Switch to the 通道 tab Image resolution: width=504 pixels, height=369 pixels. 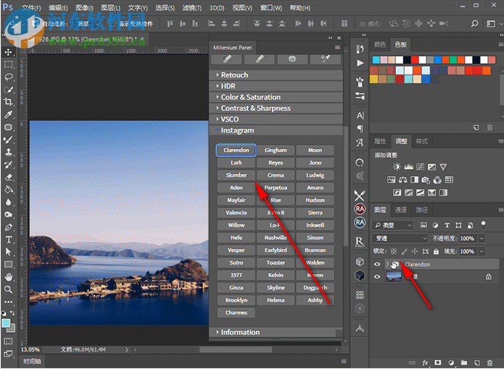click(400, 210)
